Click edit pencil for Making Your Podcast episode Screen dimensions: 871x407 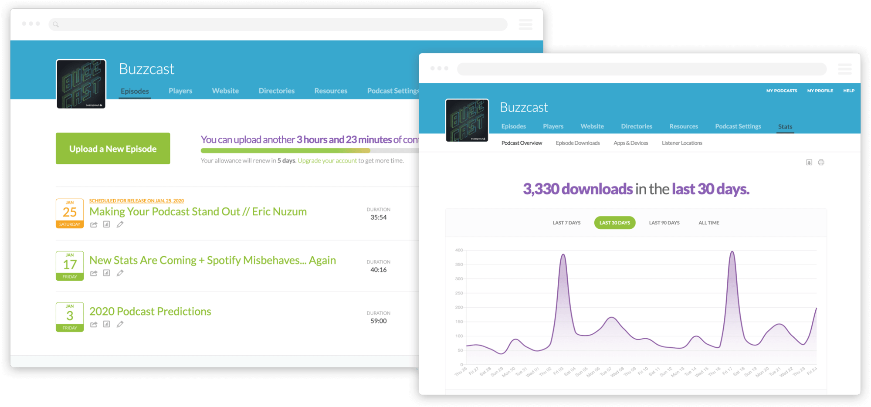(x=120, y=225)
